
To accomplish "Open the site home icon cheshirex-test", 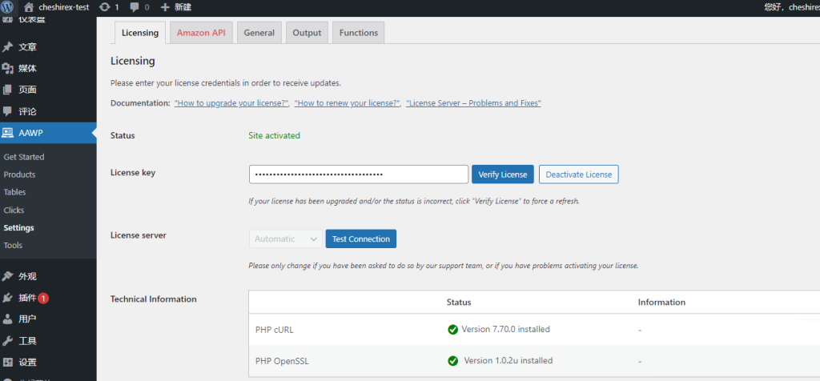I will coord(29,6).
